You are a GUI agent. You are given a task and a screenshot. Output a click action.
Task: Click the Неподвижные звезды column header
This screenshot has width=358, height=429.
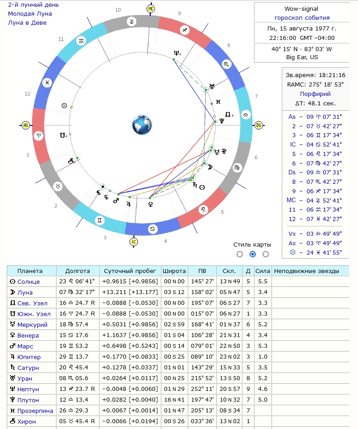point(306,271)
